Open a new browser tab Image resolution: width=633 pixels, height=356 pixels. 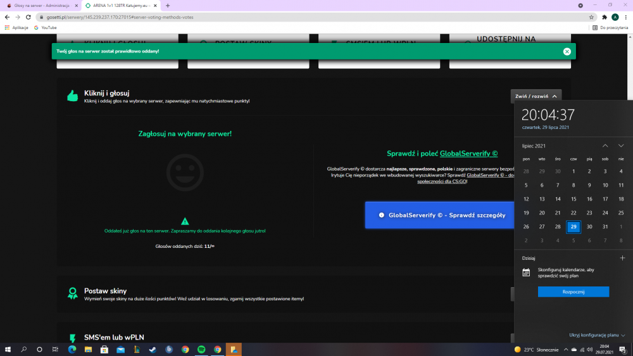point(168,6)
